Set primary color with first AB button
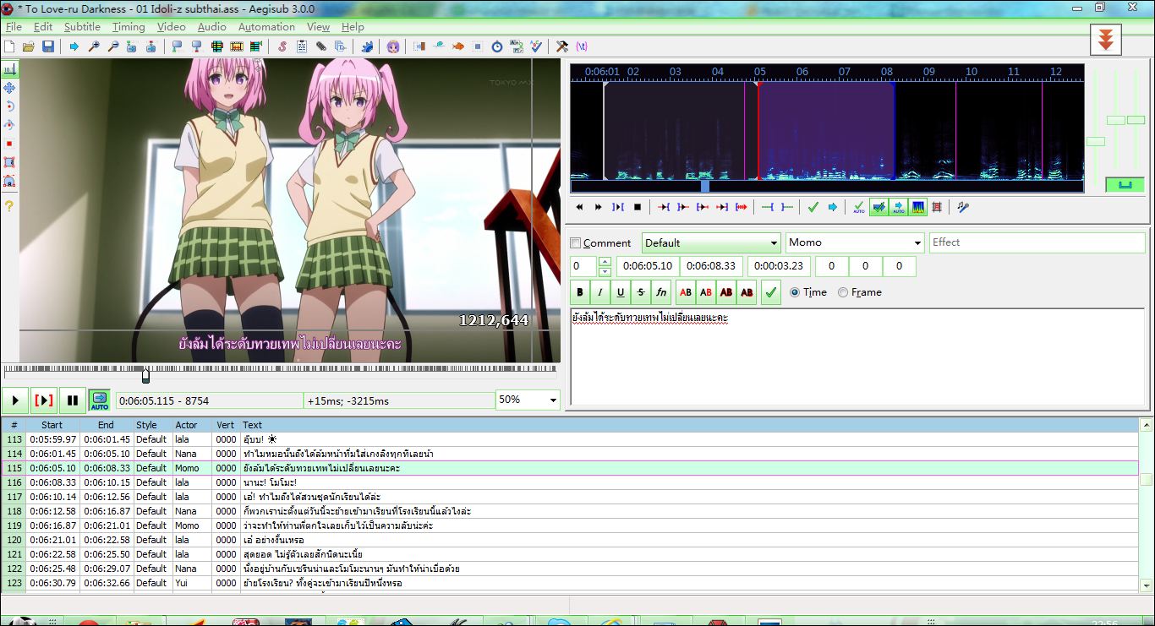The height and width of the screenshot is (626, 1155). 686,292
